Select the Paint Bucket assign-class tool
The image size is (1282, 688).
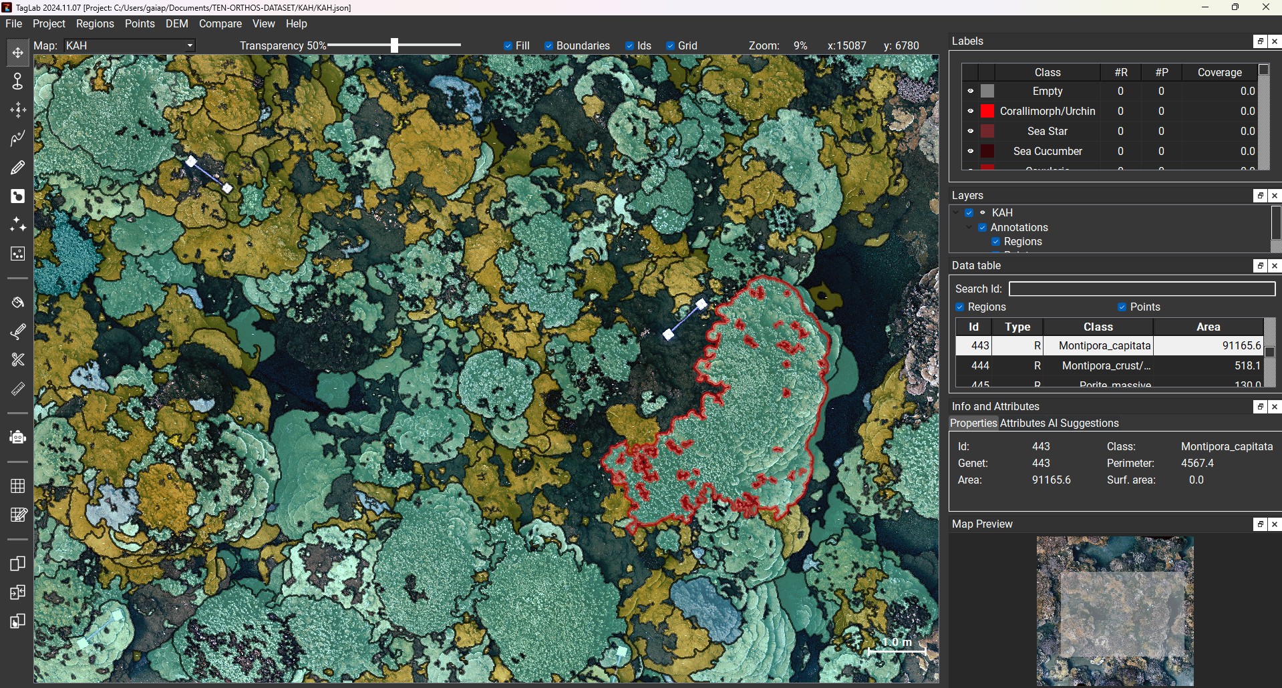click(x=18, y=303)
